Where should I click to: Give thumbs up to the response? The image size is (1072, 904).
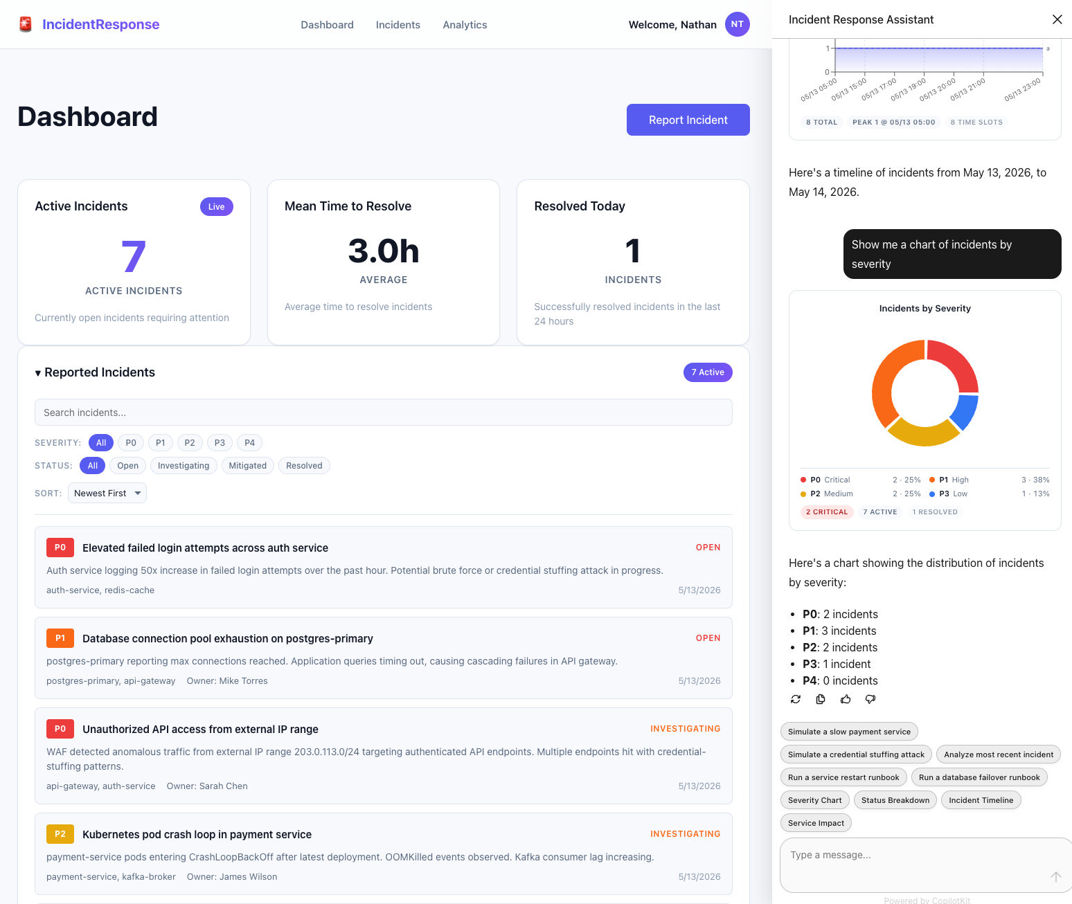(846, 699)
